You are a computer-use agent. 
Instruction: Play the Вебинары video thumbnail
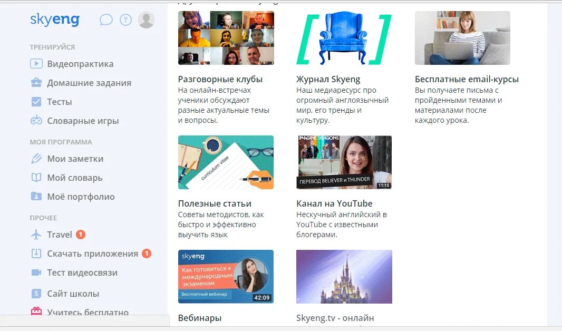226,277
